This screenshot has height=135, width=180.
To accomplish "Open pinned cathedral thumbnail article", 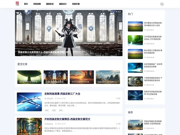I will (x=55, y=77).
